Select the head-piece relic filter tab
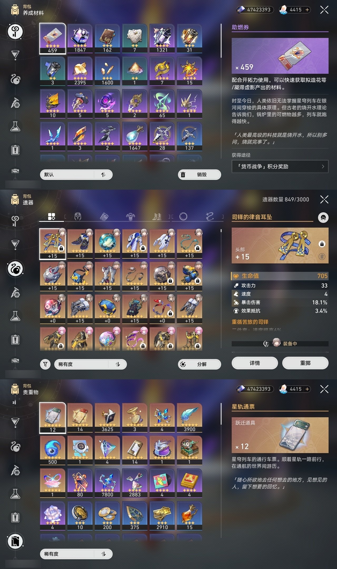The height and width of the screenshot is (569, 337). [x=78, y=217]
